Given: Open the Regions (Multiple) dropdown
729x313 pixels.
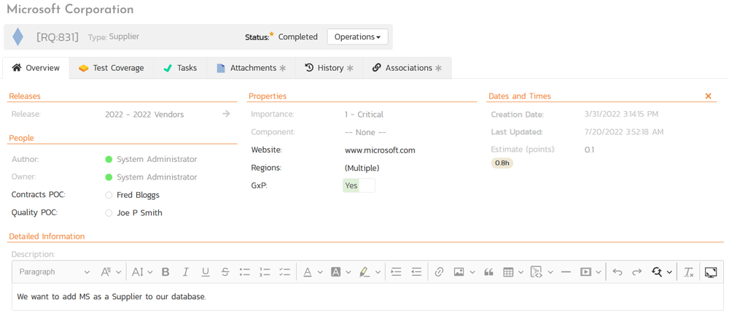Looking at the screenshot, I should point(362,168).
